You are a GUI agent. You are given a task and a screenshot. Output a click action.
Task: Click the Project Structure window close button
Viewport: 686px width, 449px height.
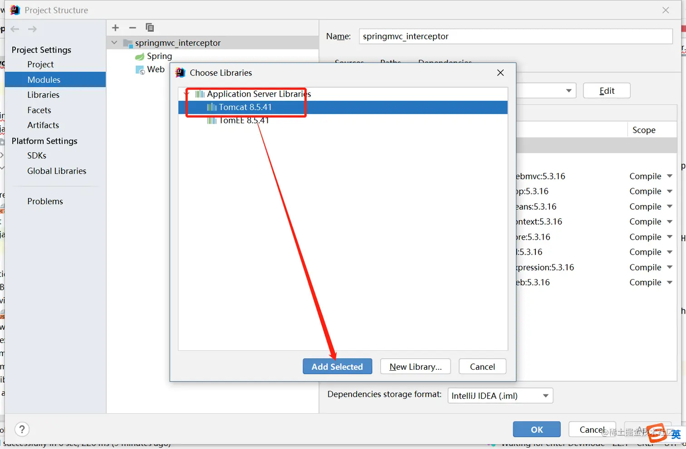[666, 10]
